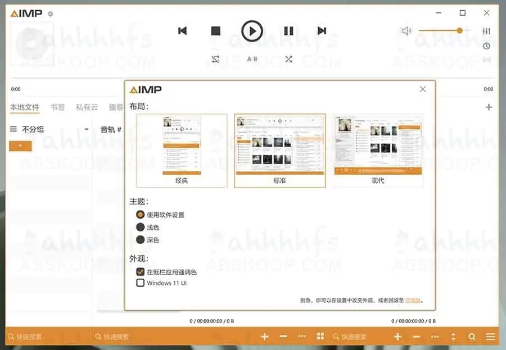
Task: Select the 标准 layout thumbnail
Action: (x=280, y=149)
